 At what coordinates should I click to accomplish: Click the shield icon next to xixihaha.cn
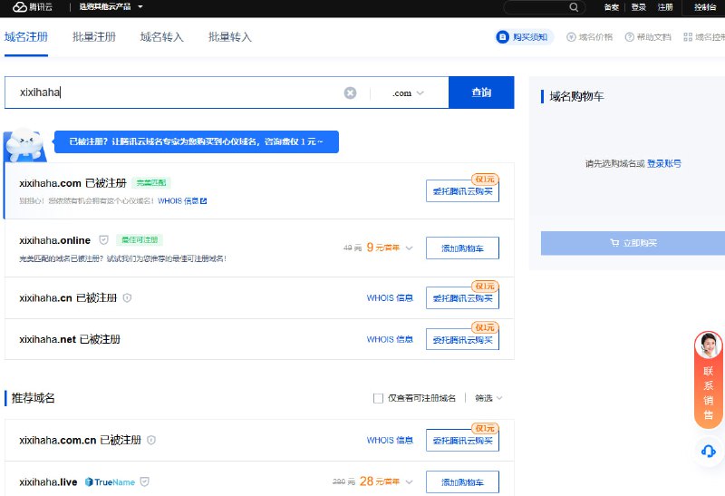127,298
